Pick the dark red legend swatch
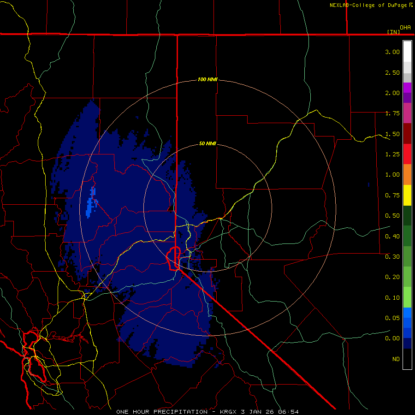Viewport: 415px width, 415px height. click(407, 134)
